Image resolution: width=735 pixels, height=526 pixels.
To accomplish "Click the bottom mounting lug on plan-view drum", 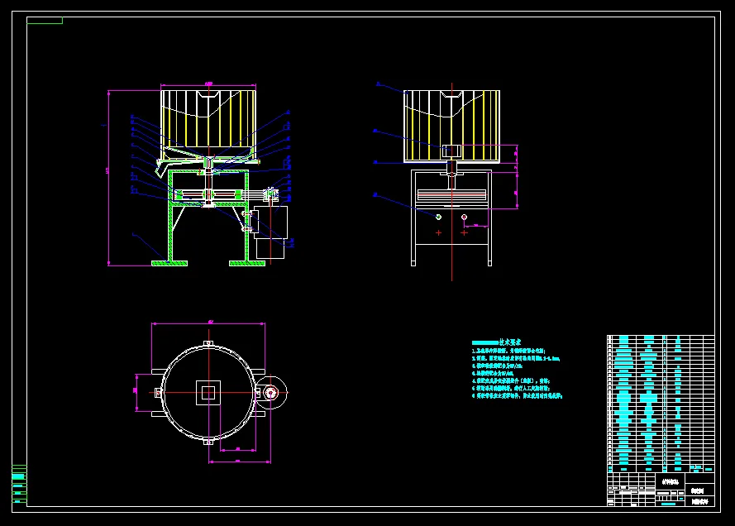I will point(208,442).
